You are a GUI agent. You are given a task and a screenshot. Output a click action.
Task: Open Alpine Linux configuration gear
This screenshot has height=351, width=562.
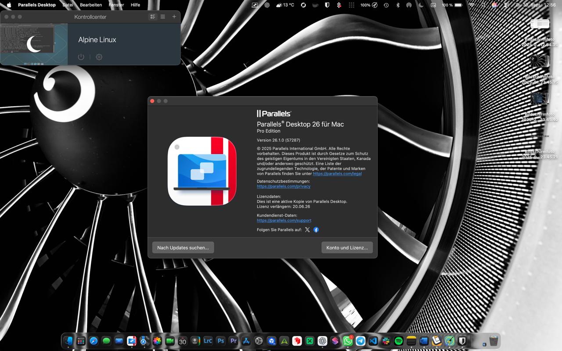[99, 57]
